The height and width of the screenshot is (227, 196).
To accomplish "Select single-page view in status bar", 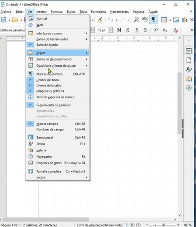I will click(x=127, y=225).
